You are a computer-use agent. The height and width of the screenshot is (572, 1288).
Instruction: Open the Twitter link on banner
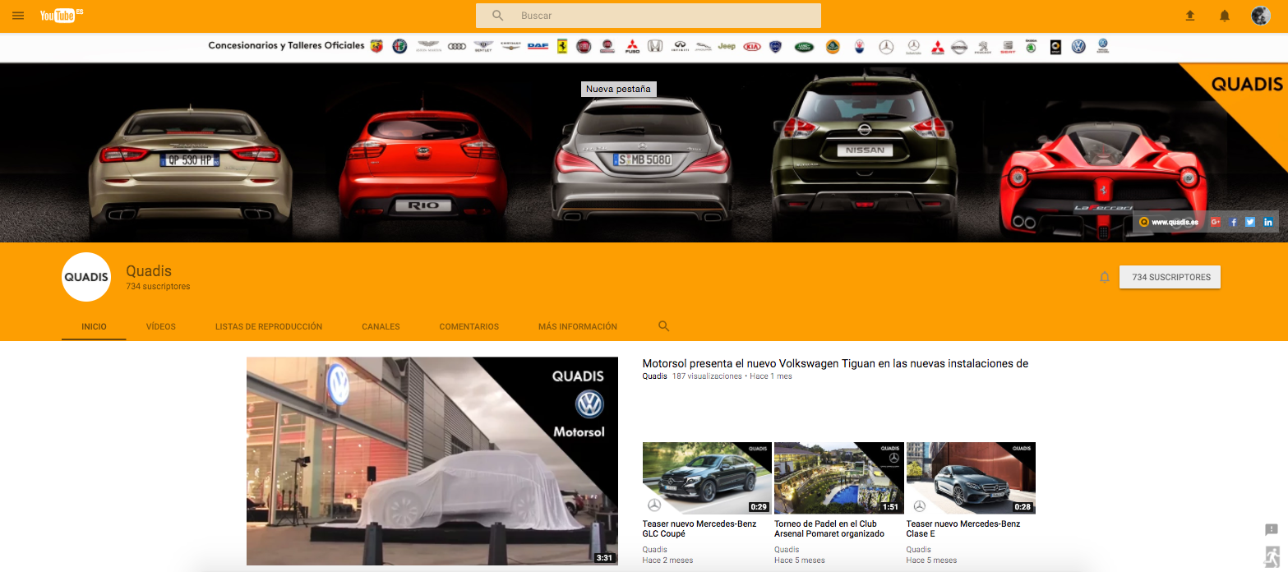[1250, 222]
